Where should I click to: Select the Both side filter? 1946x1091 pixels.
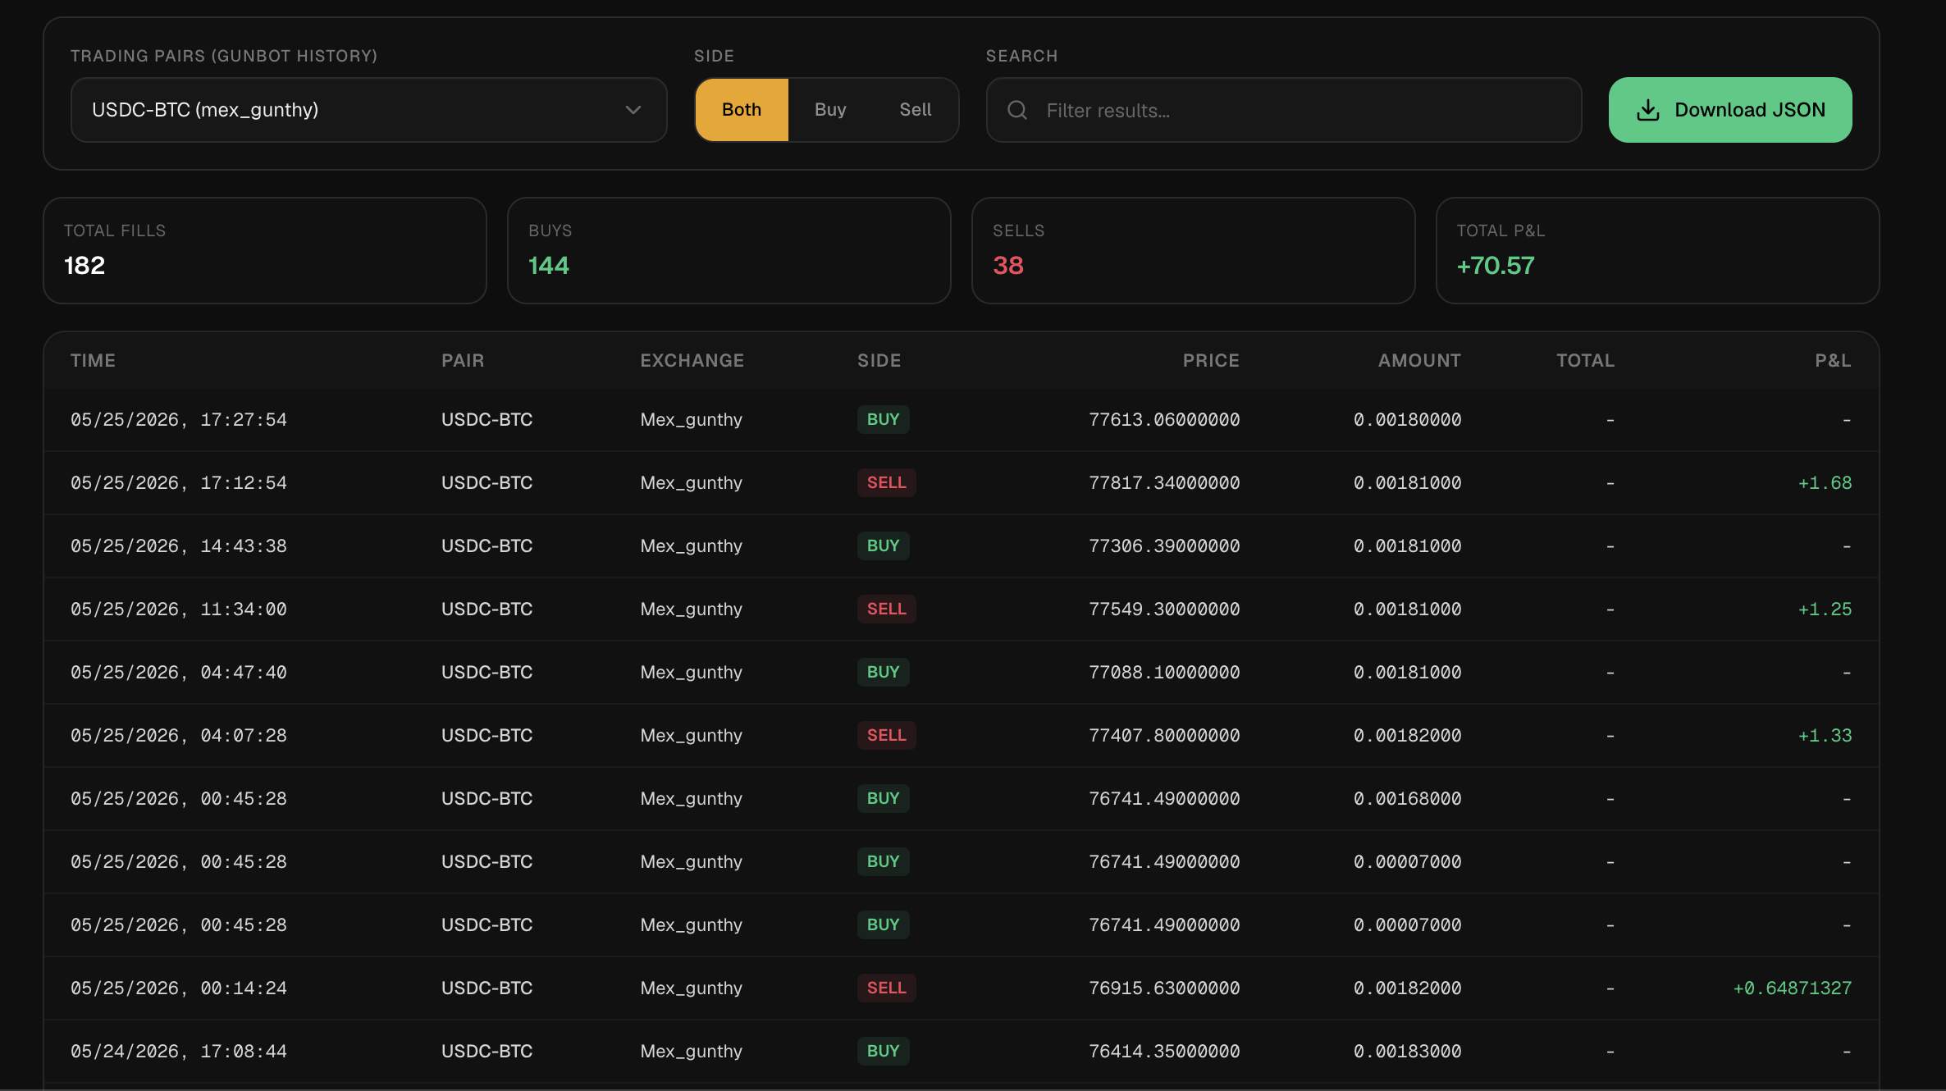(x=742, y=110)
